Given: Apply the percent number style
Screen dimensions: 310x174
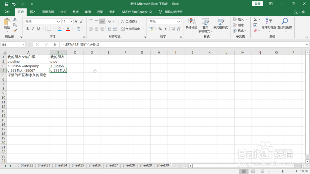Looking at the screenshot, I should tap(160, 29).
